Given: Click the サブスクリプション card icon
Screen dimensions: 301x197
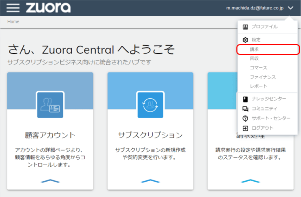Looking at the screenshot, I should coord(150,105).
